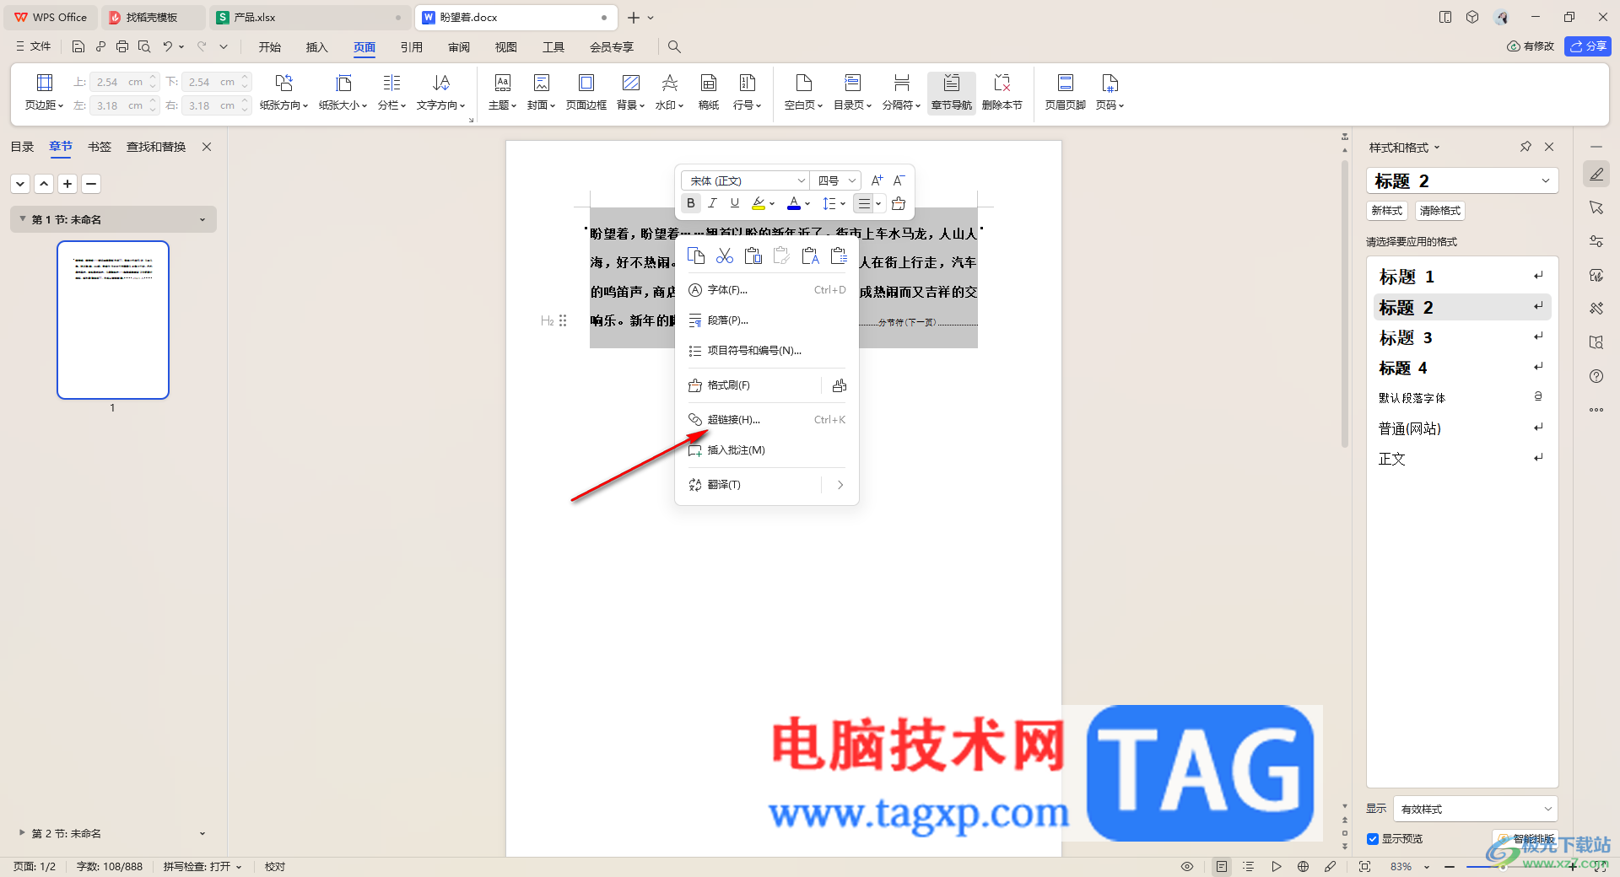The width and height of the screenshot is (1620, 877).
Task: Switch to the 开始 ribbon tab
Action: (270, 47)
